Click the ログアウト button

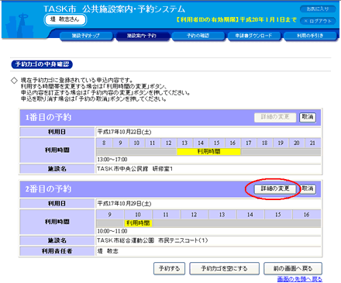[x=318, y=21]
